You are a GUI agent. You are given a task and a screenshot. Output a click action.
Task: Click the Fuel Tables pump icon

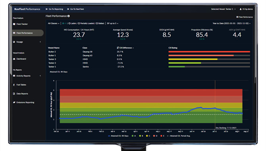[x=14, y=85]
